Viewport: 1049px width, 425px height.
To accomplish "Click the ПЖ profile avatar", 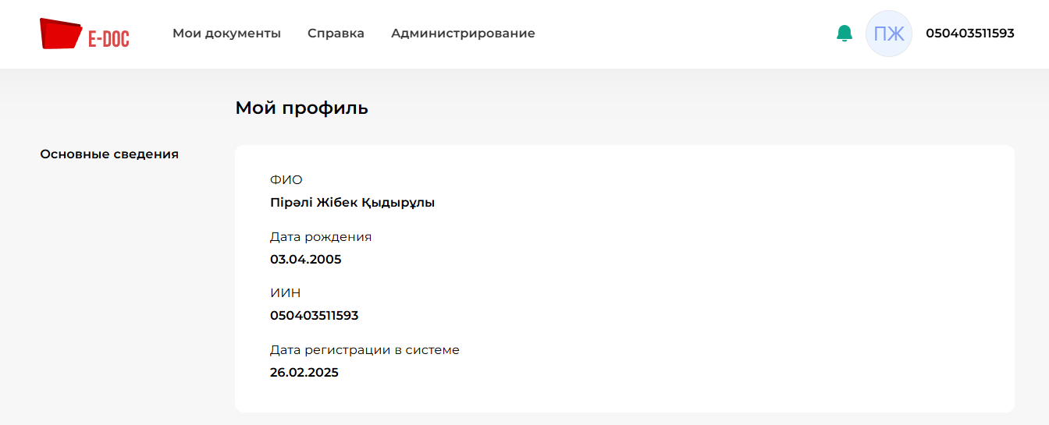I will (888, 34).
